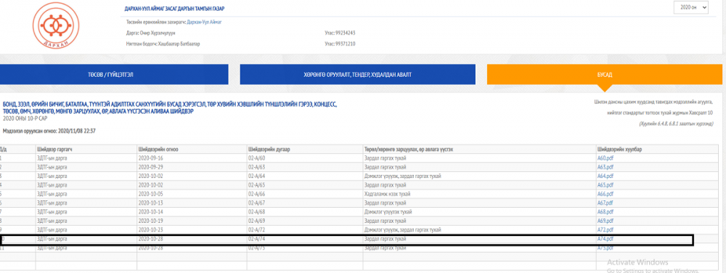This screenshot has height=273, width=726.
Task: Click decision number 02-А/65
Action: pyautogui.click(x=256, y=184)
